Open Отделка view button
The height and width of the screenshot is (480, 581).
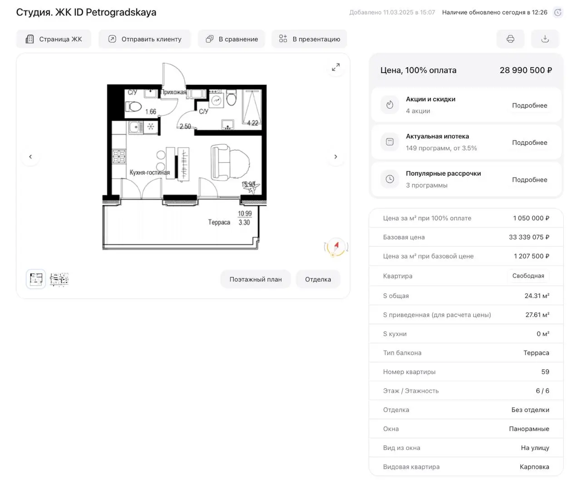tap(318, 279)
